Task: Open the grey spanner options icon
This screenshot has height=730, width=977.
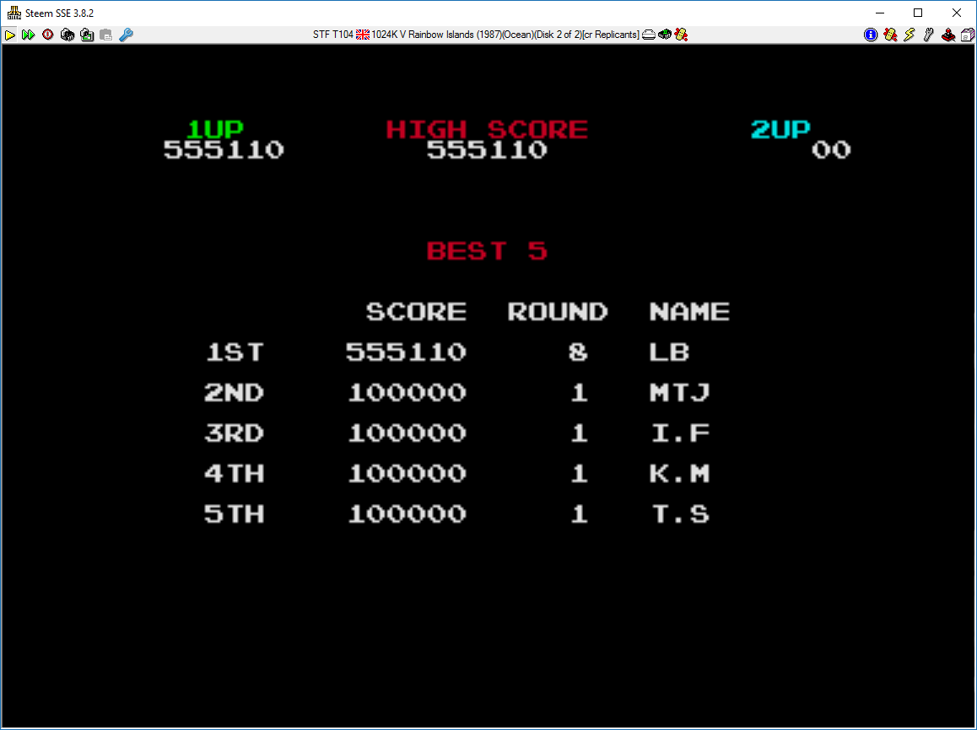Action: tap(929, 35)
